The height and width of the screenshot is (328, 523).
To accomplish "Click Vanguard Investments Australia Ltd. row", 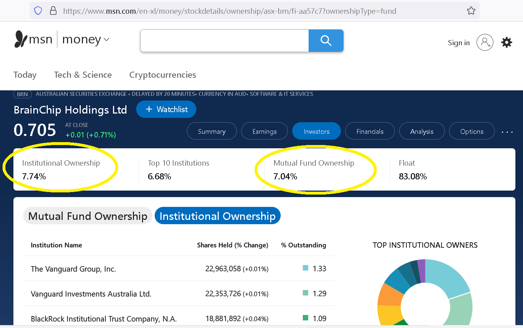I will [x=179, y=294].
